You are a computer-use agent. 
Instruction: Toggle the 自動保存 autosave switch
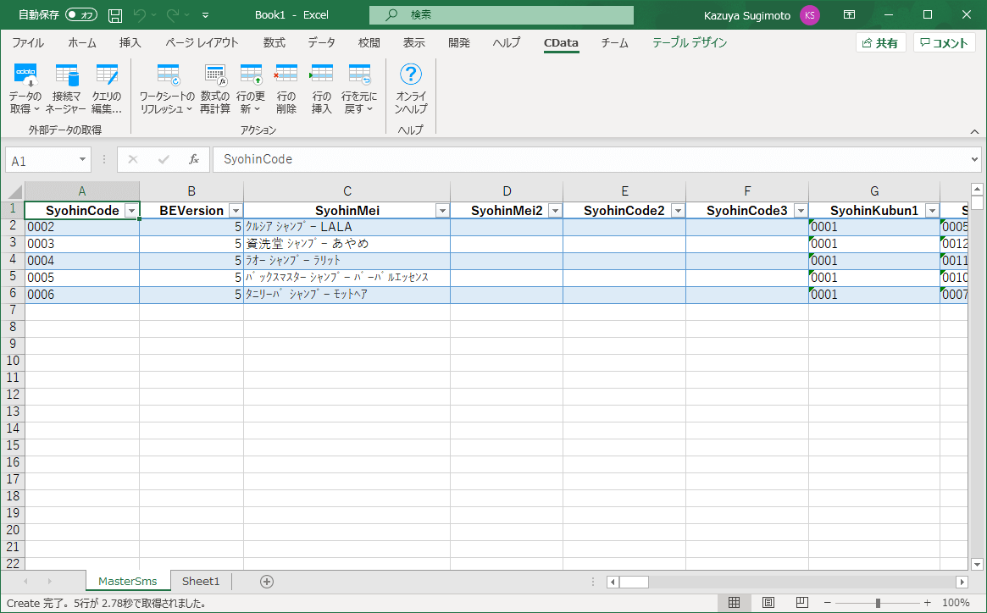tap(81, 15)
